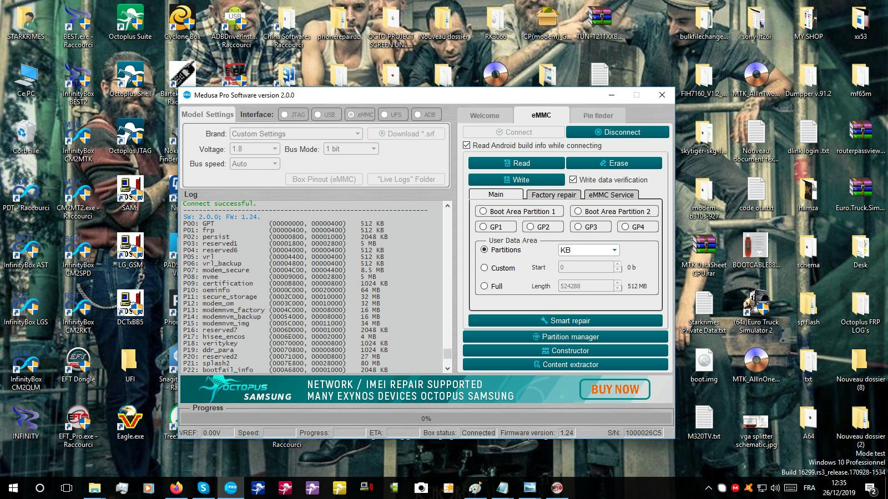Expand the Voltage dropdown
Screen dimensions: 888x499
point(255,149)
